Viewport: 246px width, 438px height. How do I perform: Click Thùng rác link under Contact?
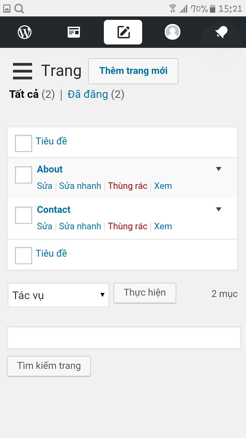(128, 226)
